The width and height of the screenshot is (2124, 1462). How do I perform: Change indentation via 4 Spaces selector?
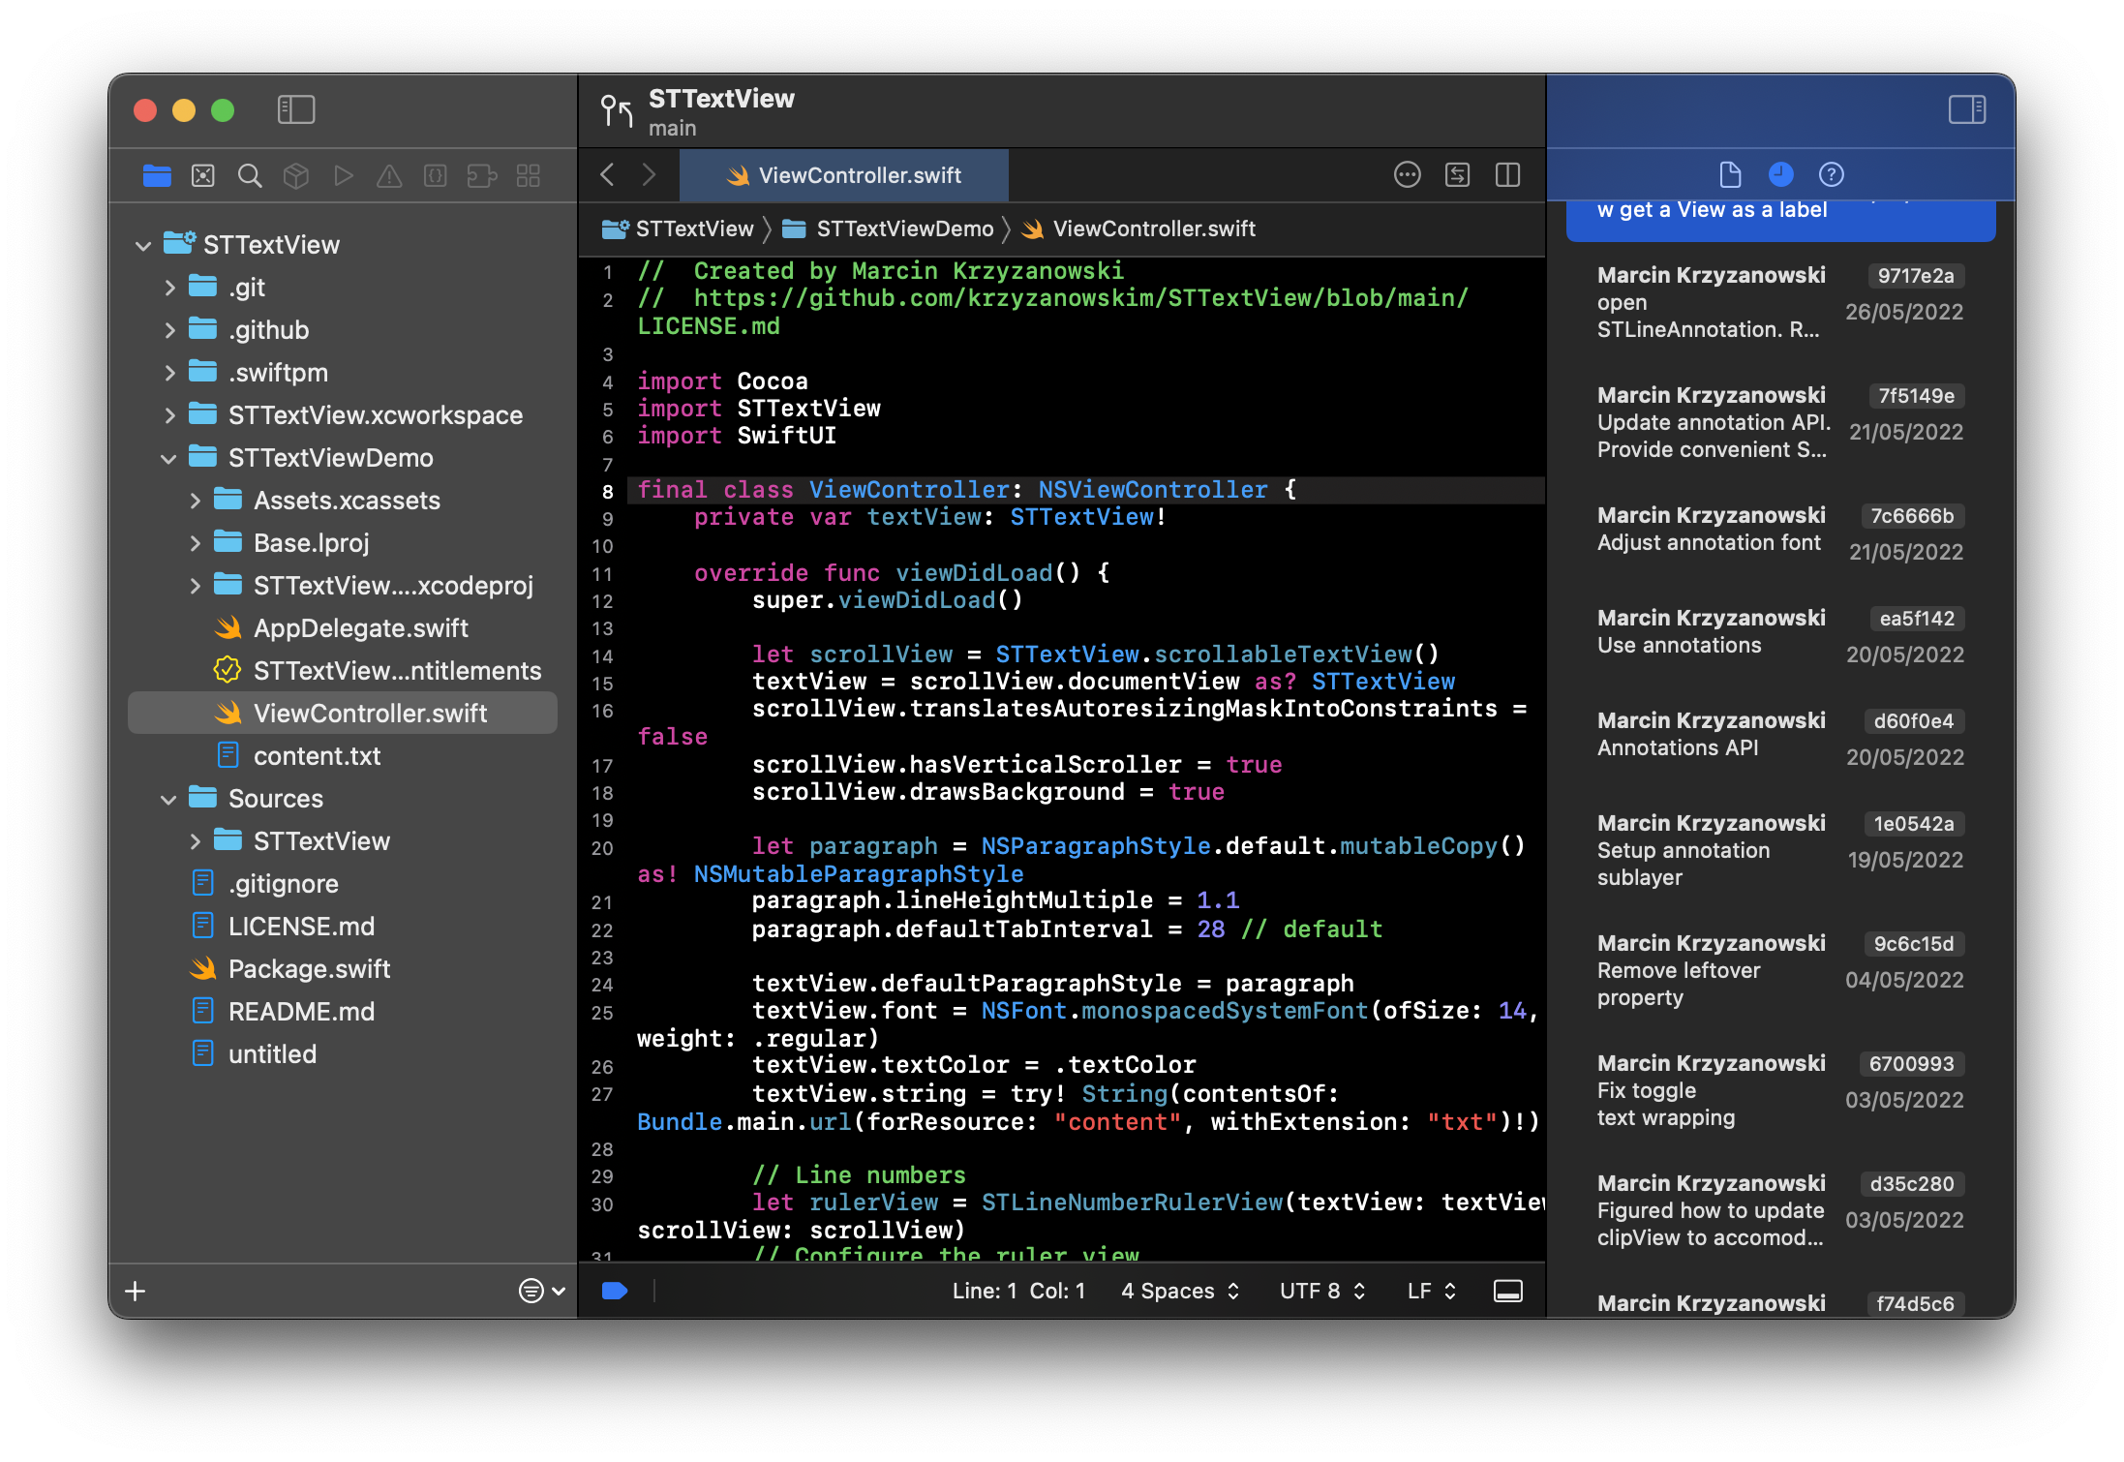(1180, 1291)
